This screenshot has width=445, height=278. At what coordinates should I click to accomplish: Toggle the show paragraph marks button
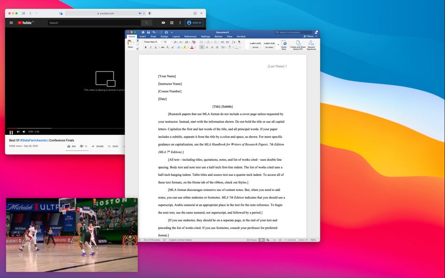tap(238, 42)
